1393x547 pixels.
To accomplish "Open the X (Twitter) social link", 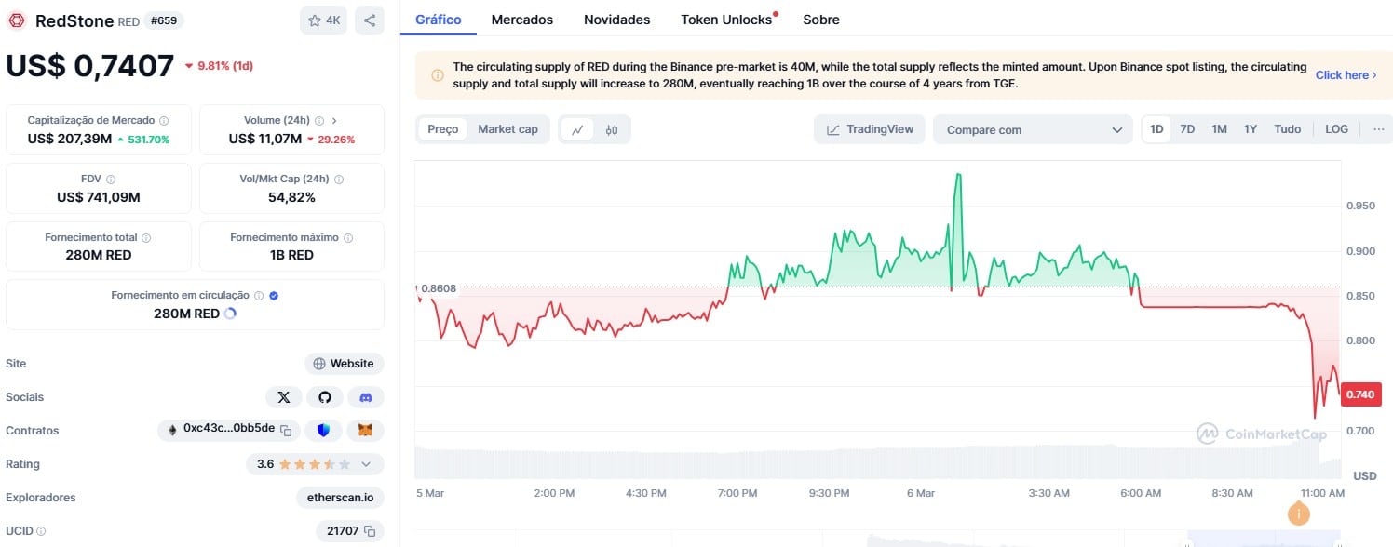I will 284,397.
